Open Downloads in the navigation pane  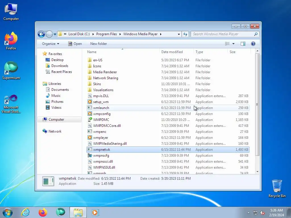click(x=60, y=66)
